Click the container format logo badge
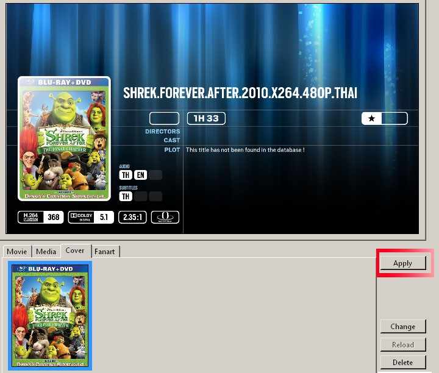The width and height of the screenshot is (439, 373). 165,217
